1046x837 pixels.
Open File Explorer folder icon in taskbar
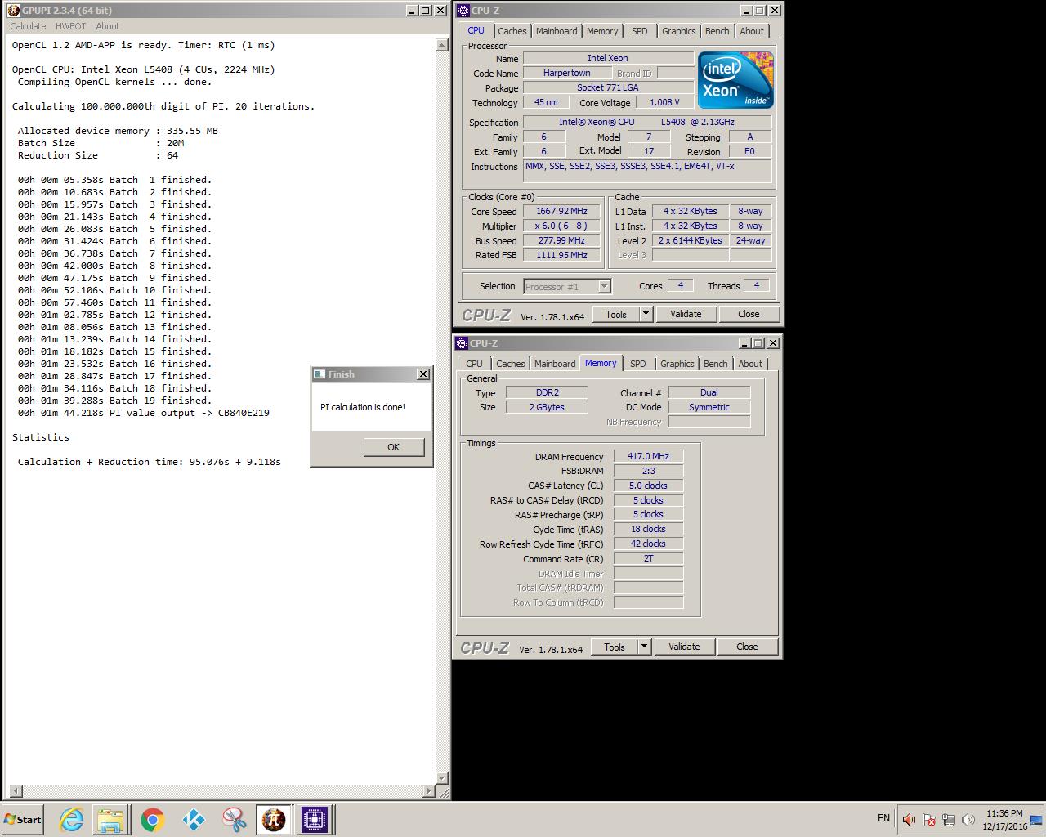coord(111,819)
